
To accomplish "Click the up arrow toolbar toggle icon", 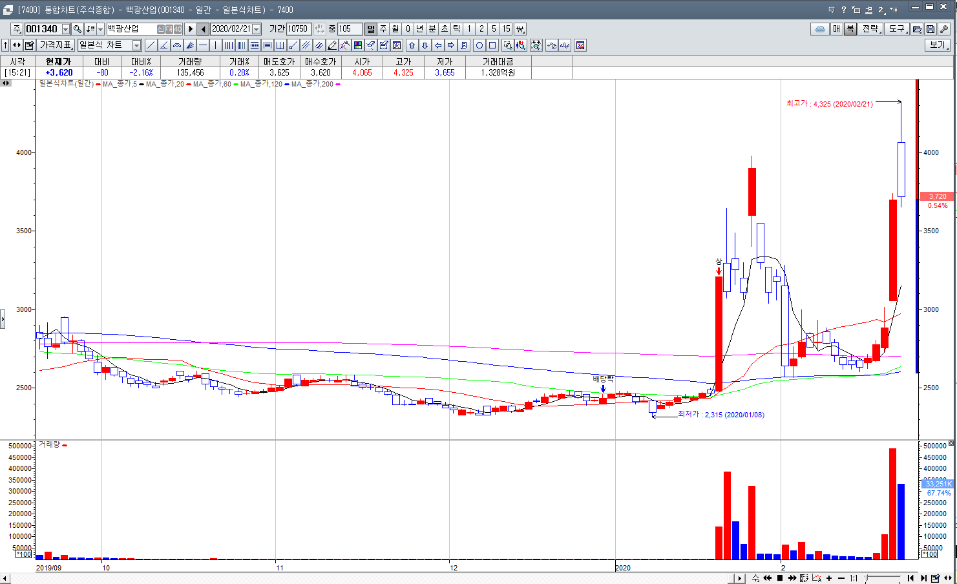I will (6, 45).
